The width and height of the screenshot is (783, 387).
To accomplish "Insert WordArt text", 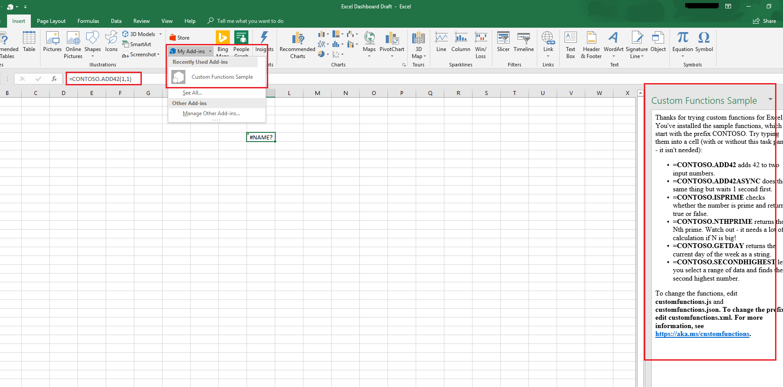I will pyautogui.click(x=613, y=45).
